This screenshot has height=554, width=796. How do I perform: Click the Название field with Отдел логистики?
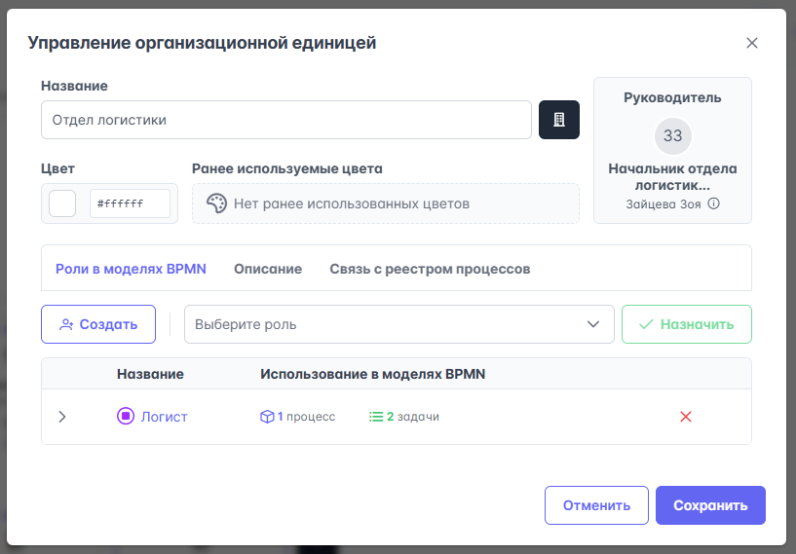click(285, 120)
